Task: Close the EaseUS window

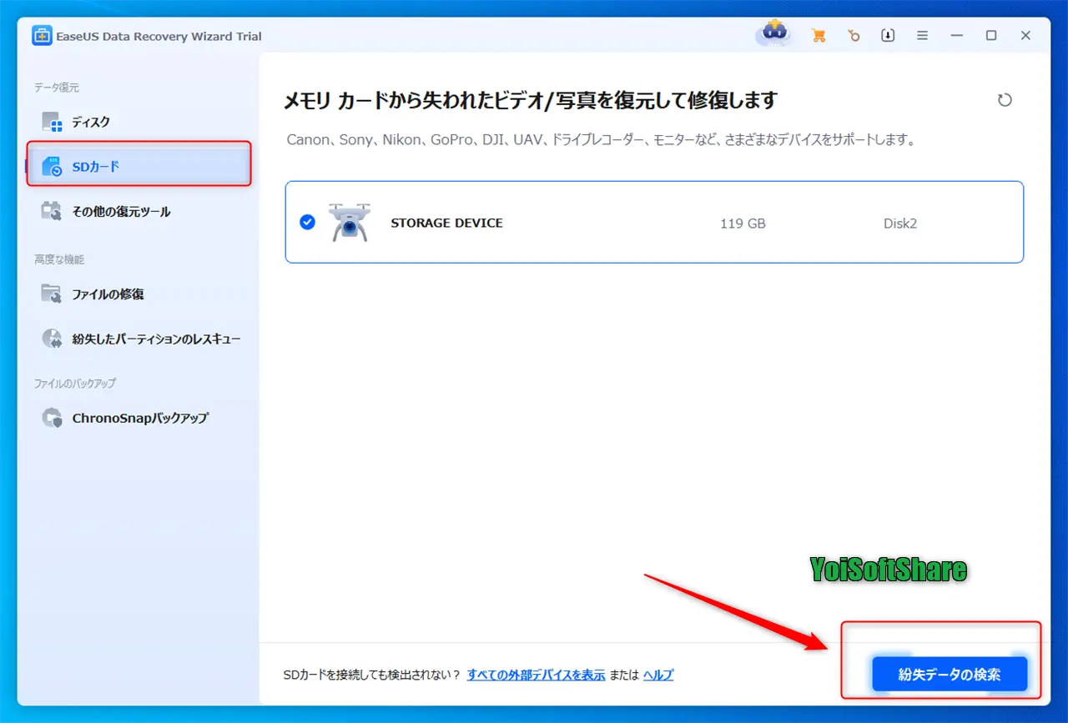Action: point(1025,36)
